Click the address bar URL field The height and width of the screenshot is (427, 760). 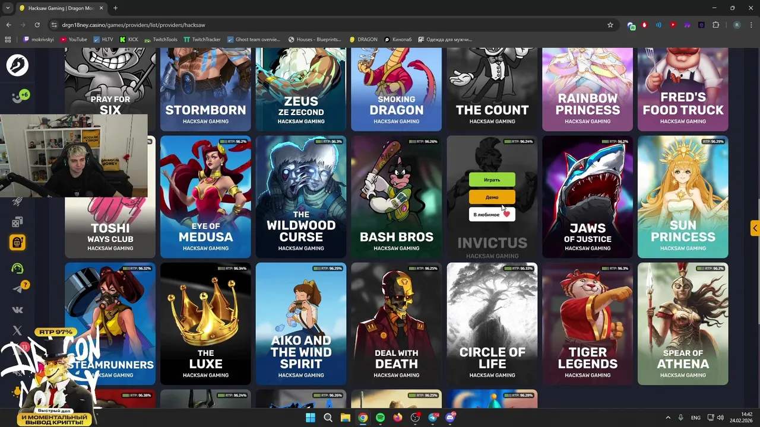[x=332, y=25]
